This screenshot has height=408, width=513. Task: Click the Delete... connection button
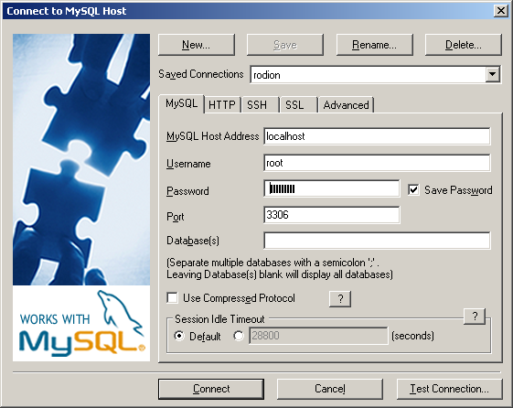click(x=464, y=45)
